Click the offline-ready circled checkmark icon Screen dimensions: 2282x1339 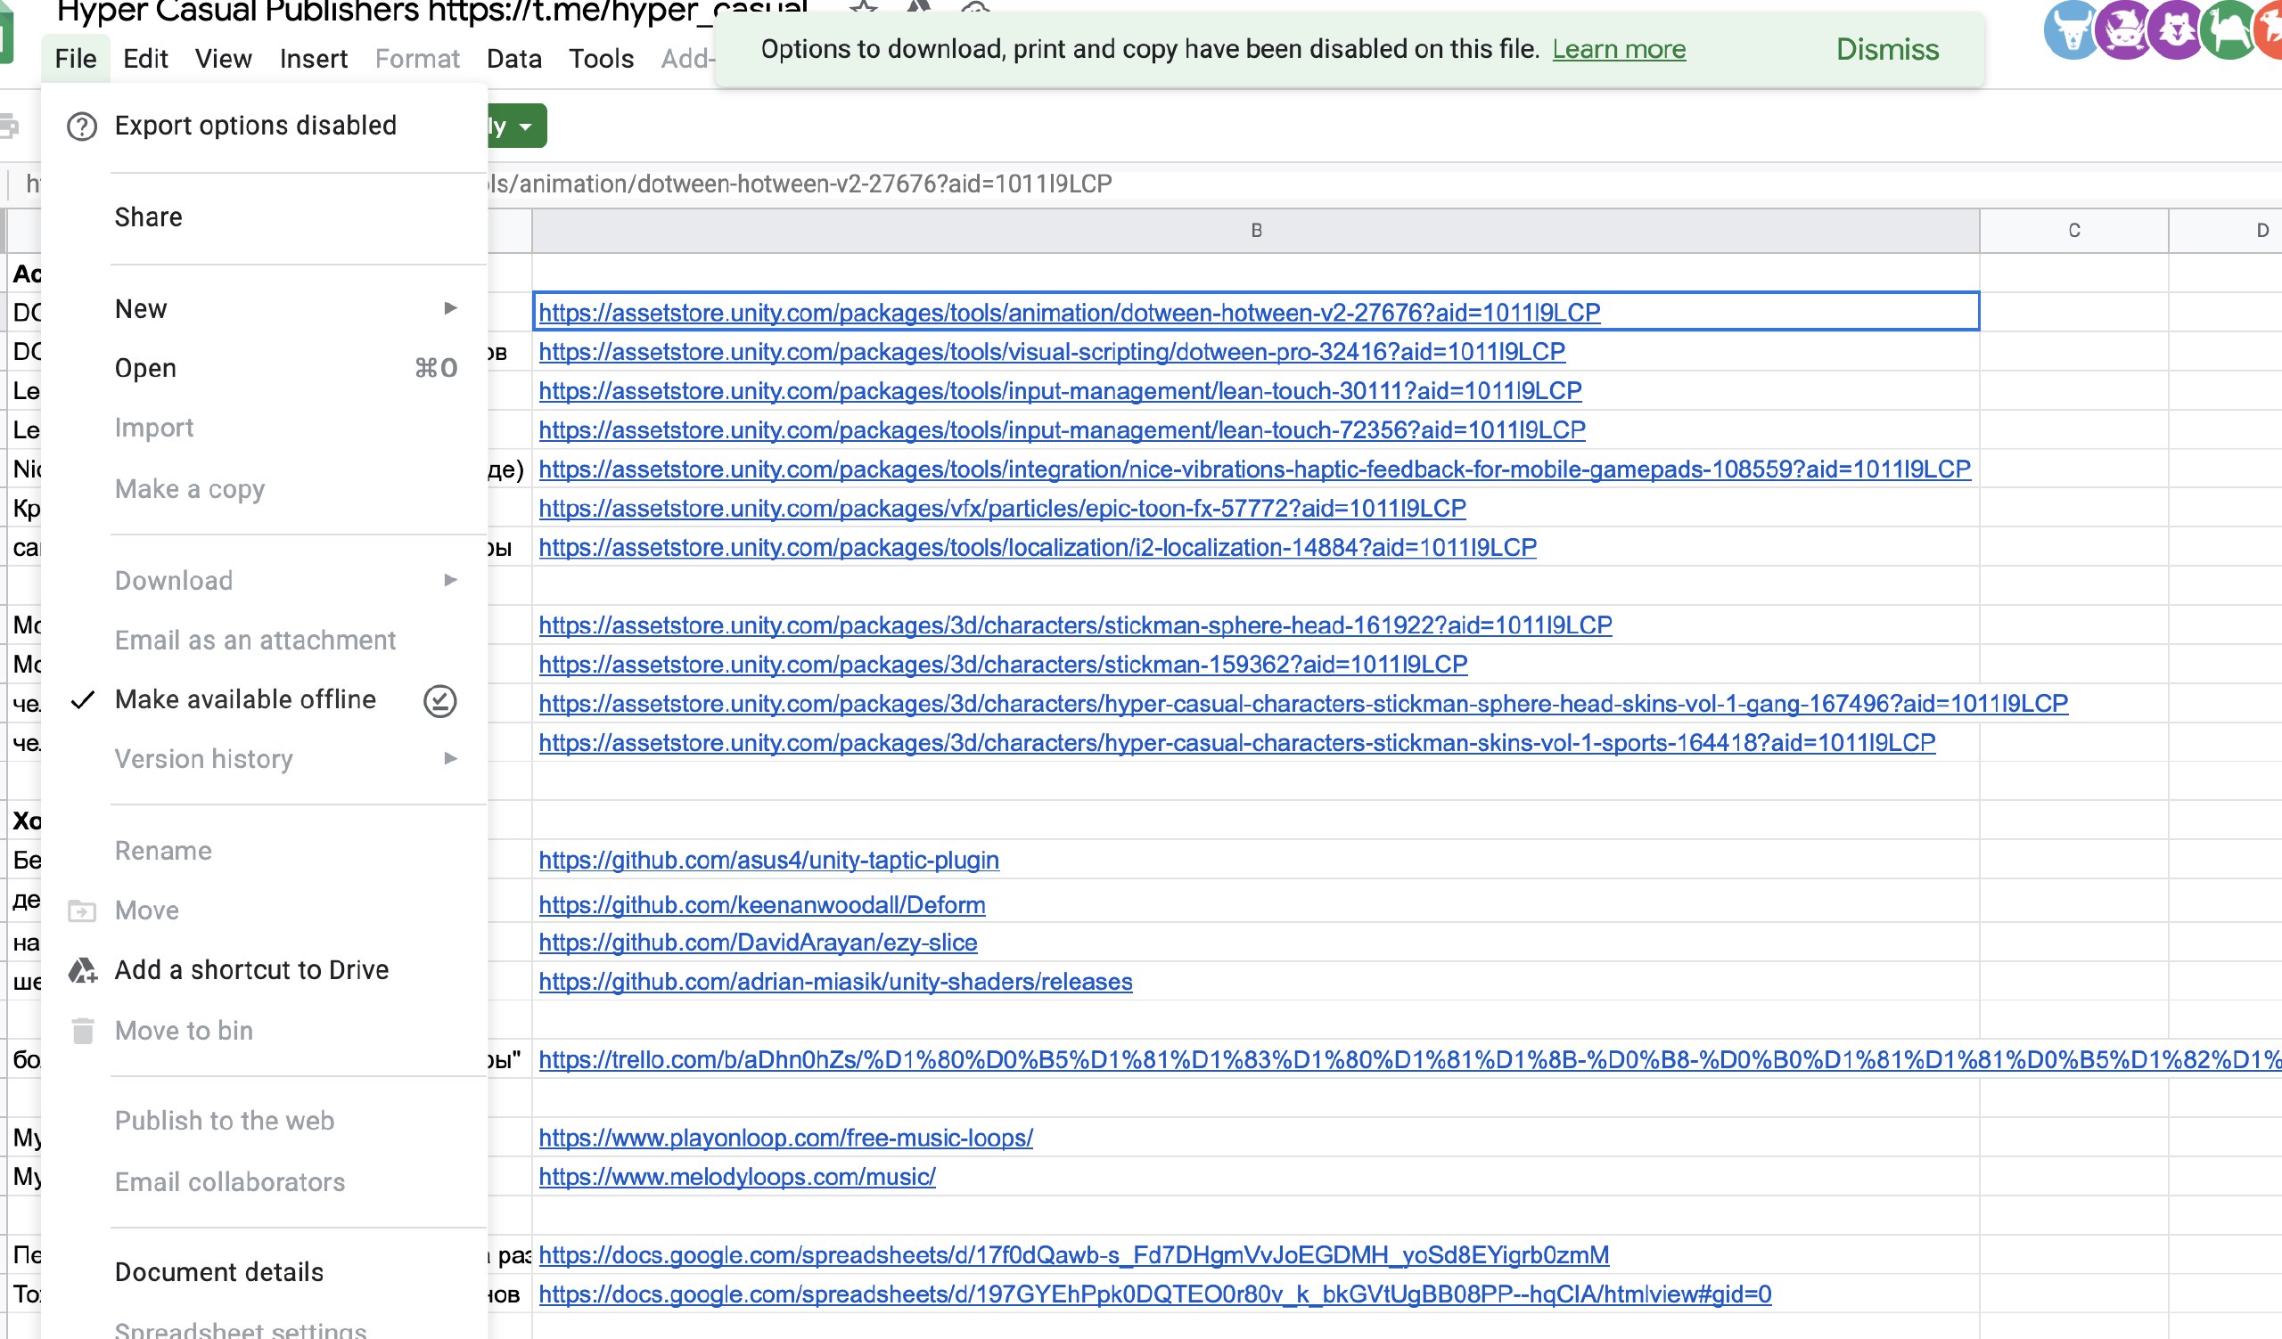click(440, 700)
